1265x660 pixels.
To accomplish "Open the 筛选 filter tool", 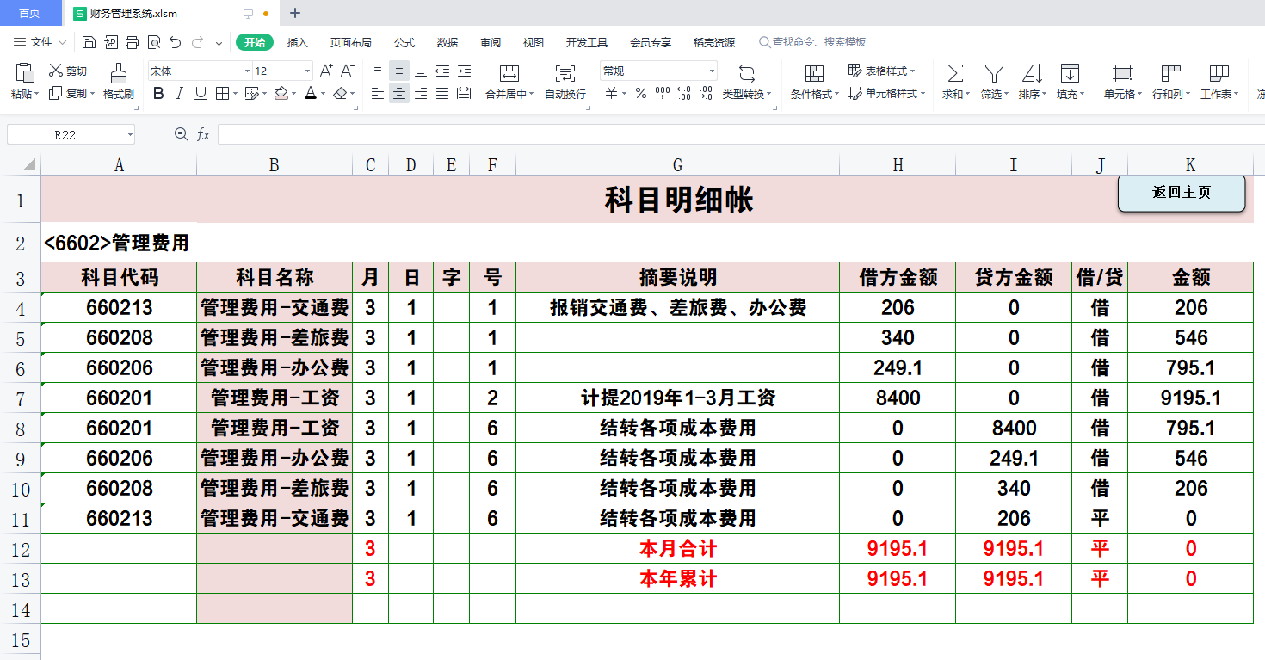I will [993, 75].
